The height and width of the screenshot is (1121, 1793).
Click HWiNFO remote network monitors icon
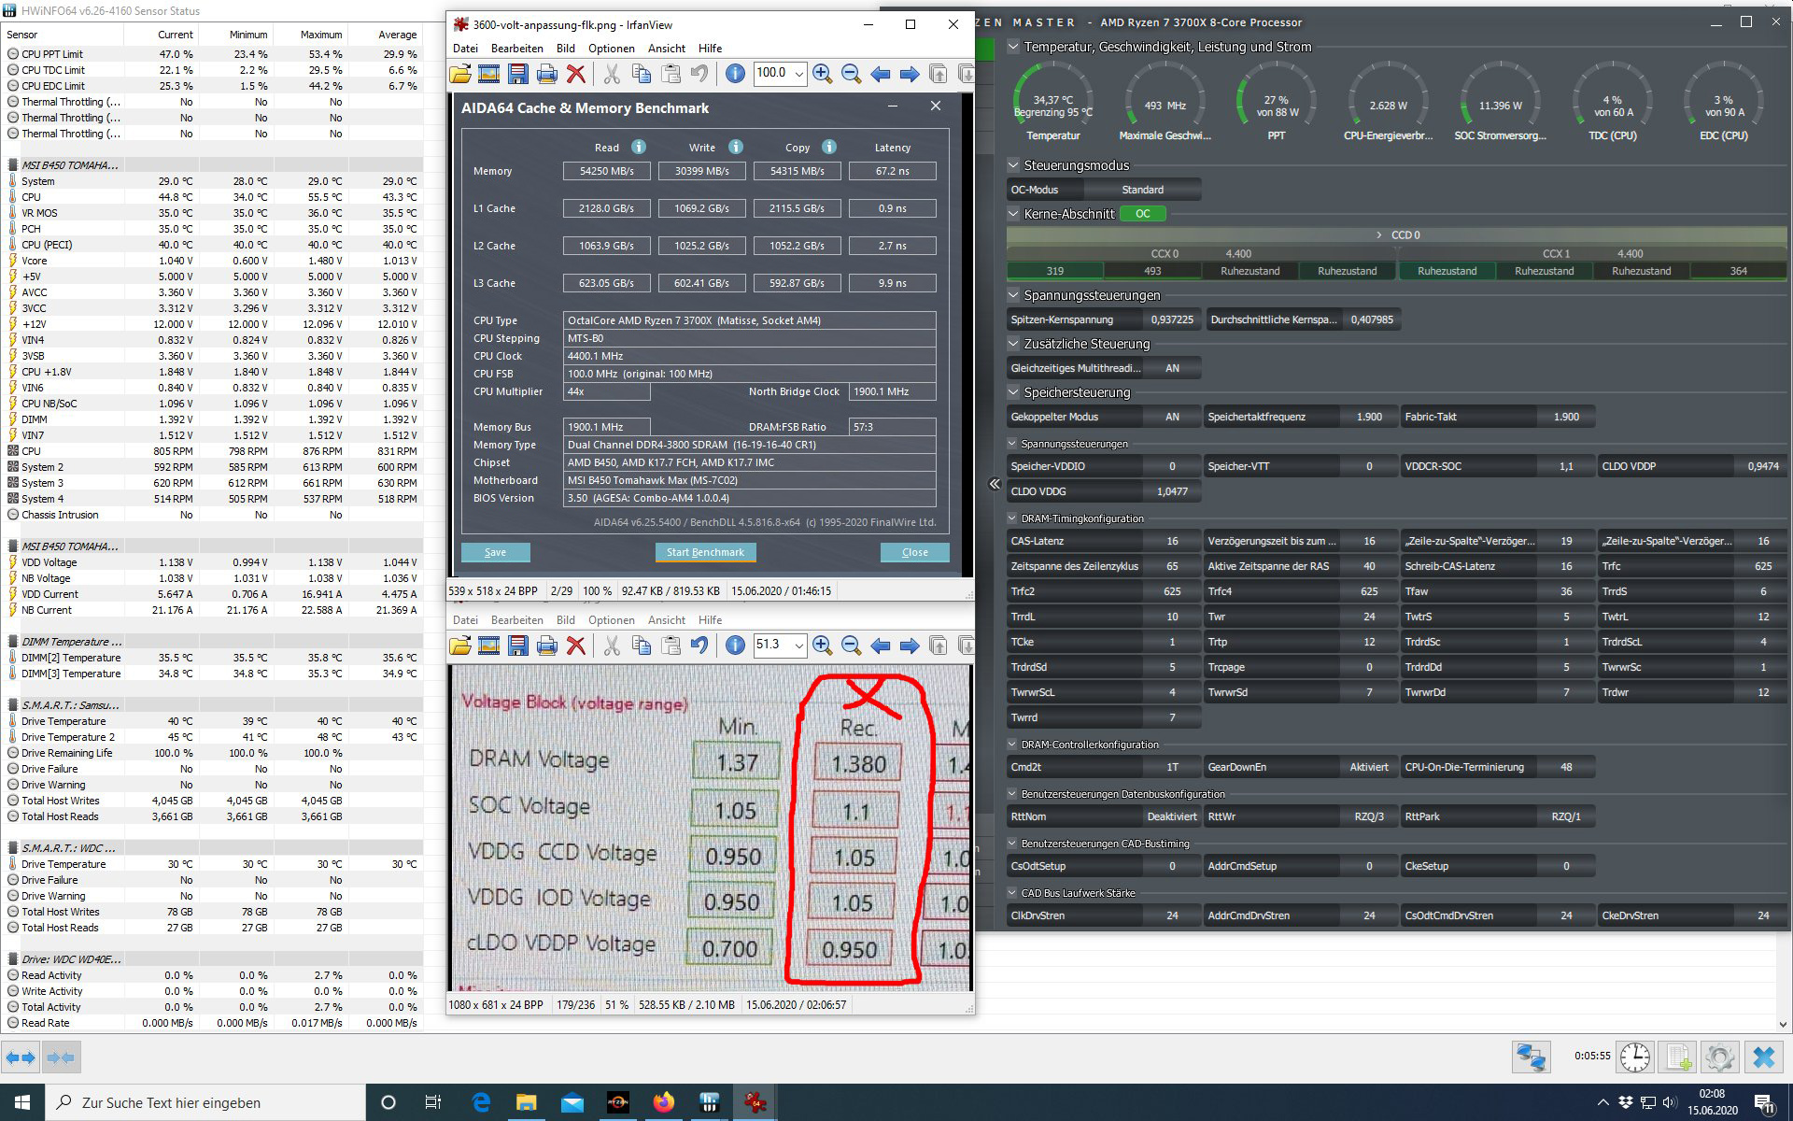coord(1532,1057)
